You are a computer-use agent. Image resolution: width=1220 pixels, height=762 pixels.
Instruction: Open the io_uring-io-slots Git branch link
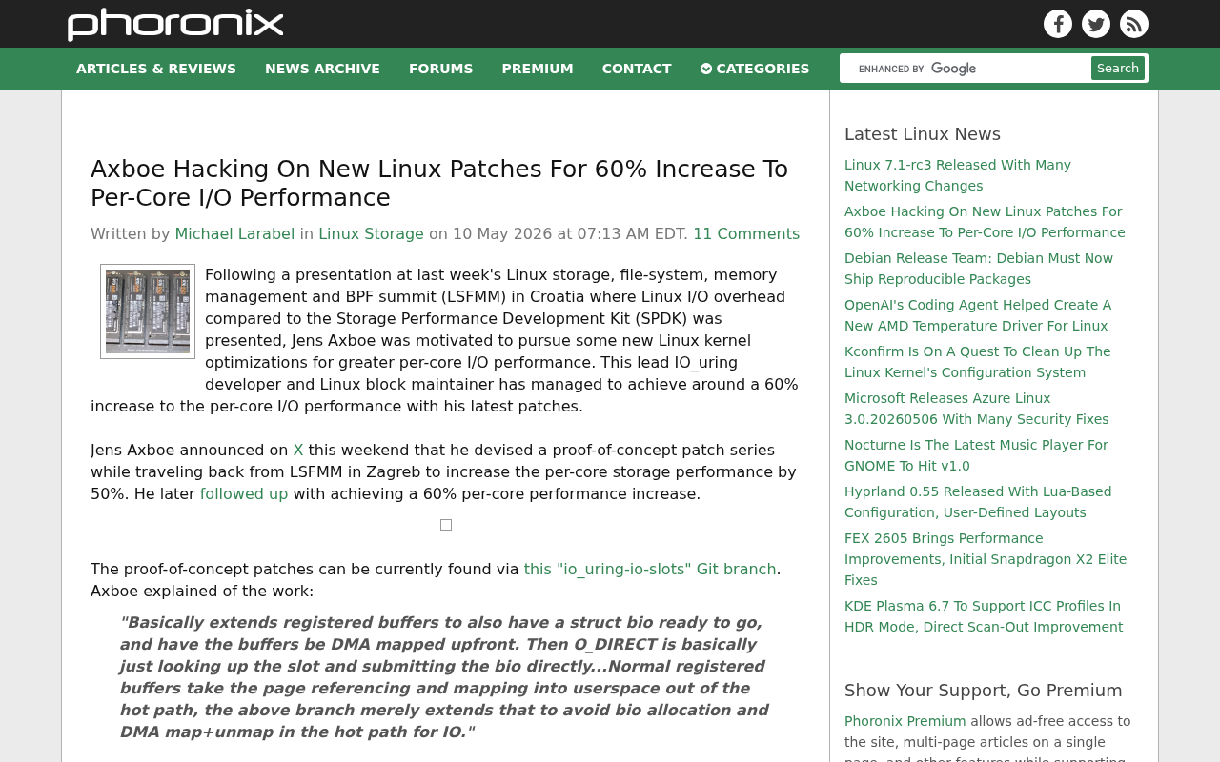(650, 570)
